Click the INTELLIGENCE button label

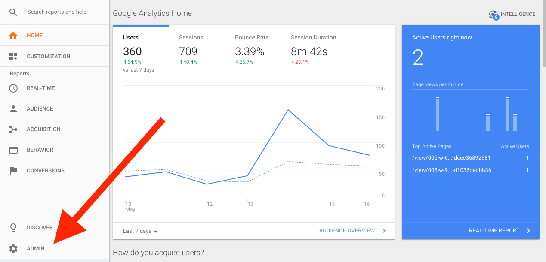point(518,14)
